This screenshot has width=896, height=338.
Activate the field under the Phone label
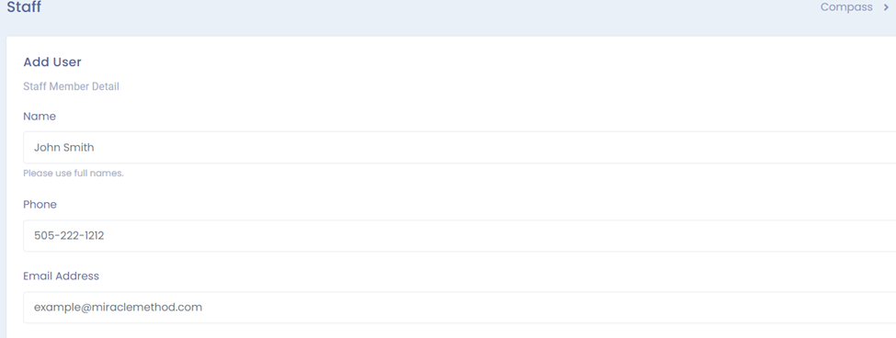(x=459, y=236)
